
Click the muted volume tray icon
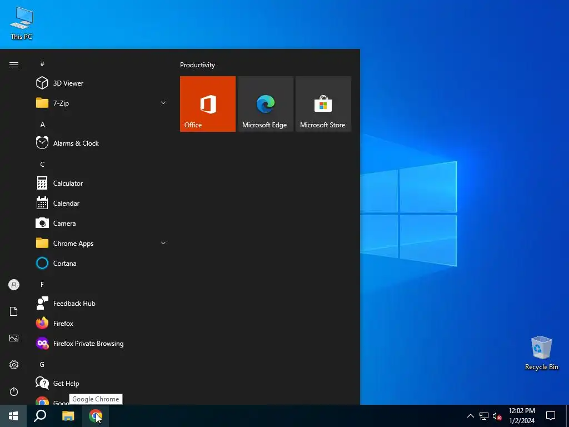(497, 416)
